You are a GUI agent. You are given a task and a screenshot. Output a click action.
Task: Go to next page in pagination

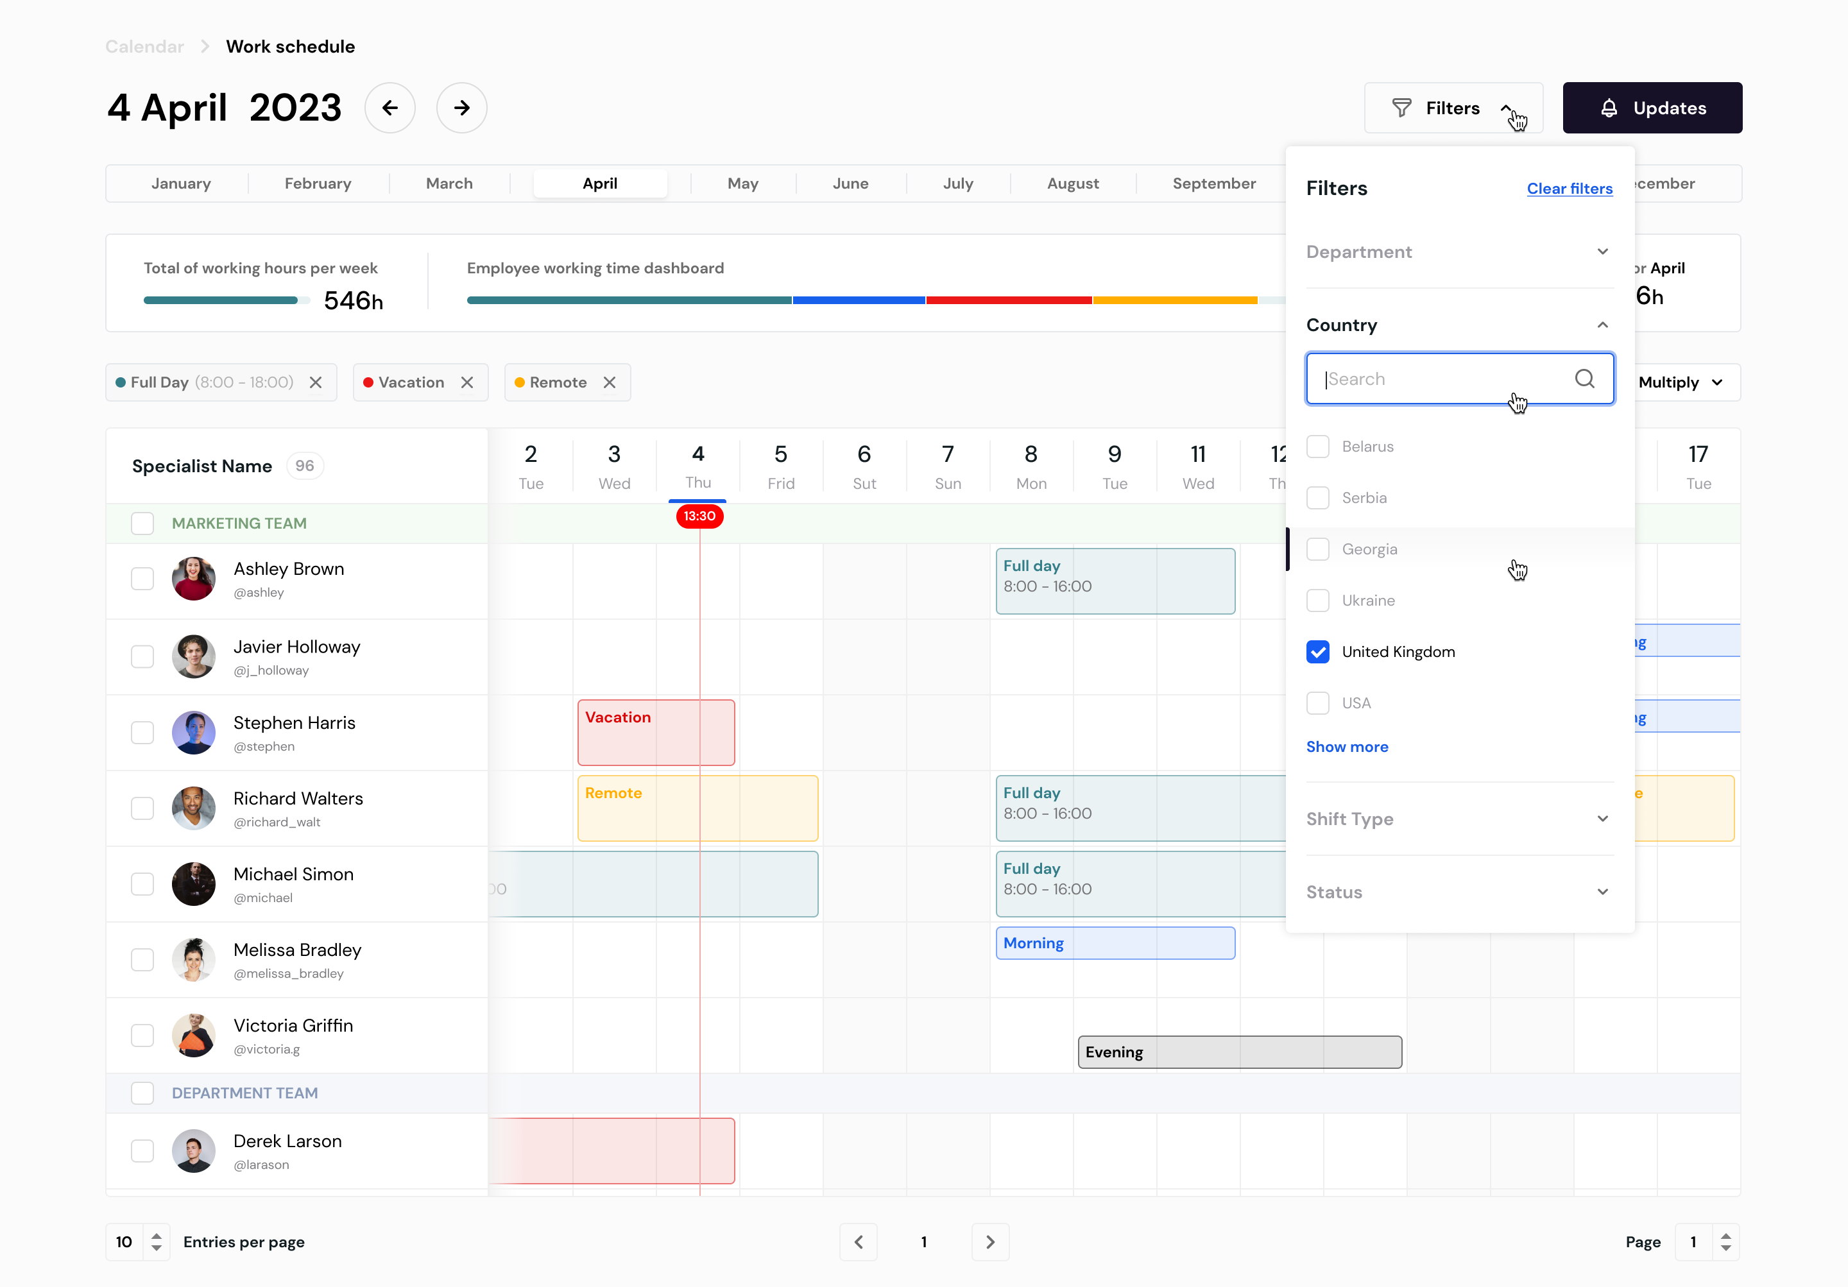(x=990, y=1241)
